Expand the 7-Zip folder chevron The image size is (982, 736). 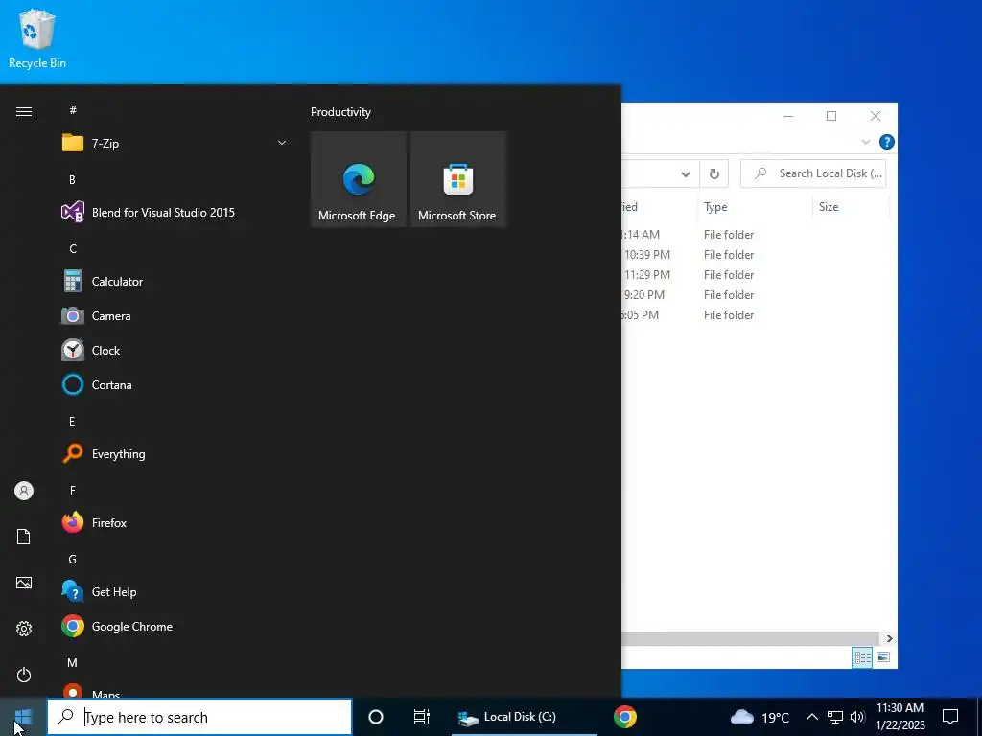point(282,144)
